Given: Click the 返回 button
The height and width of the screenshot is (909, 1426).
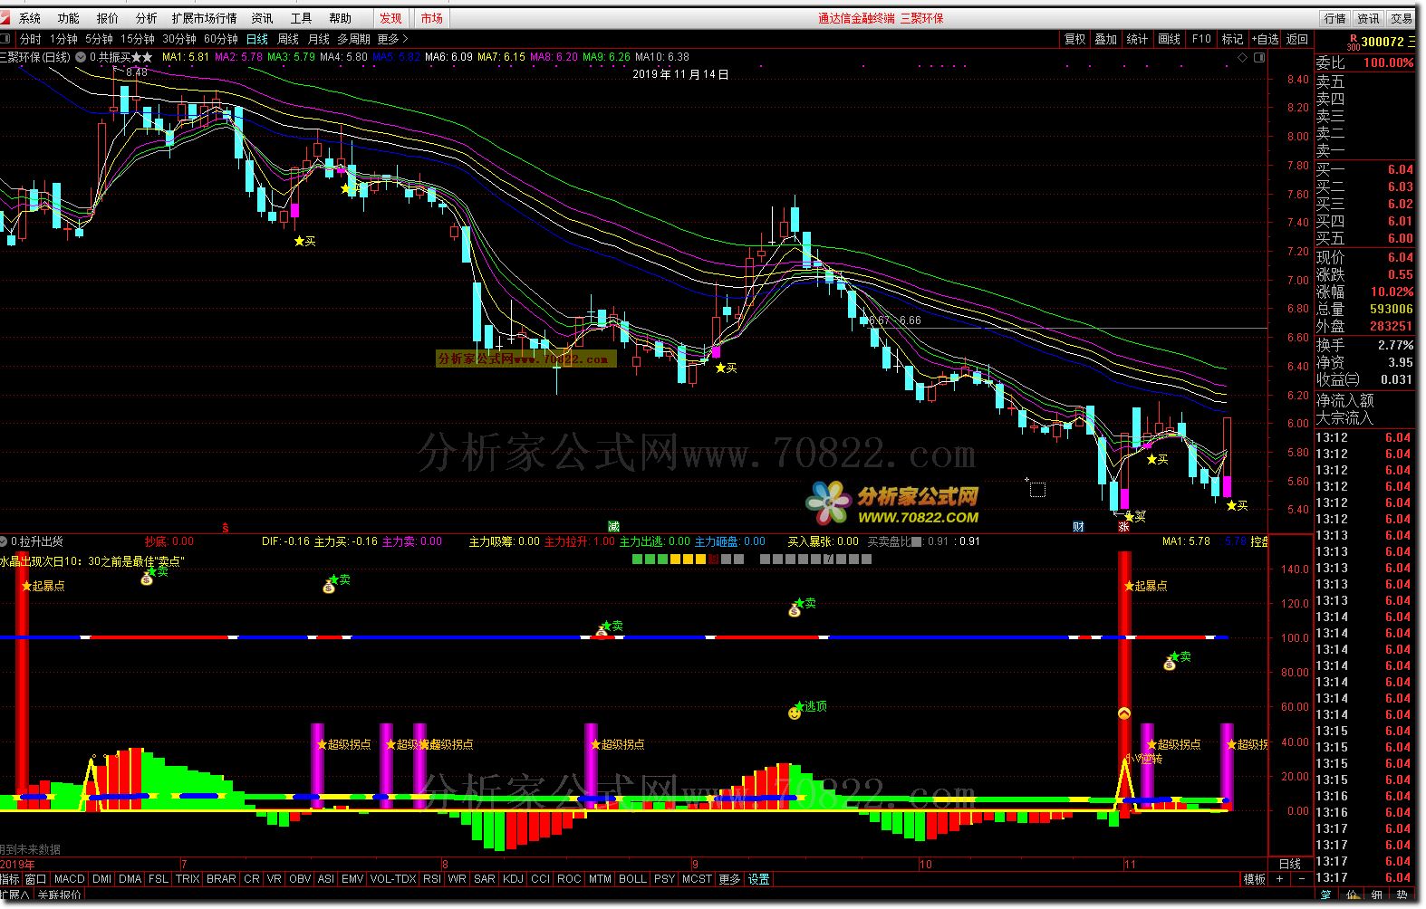Looking at the screenshot, I should [x=1297, y=39].
